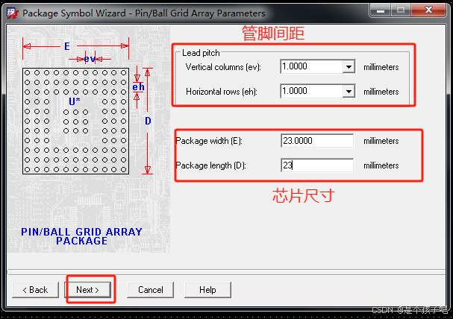453x319 pixels.
Task: Click the U* reference label in diagram
Action: (74, 101)
